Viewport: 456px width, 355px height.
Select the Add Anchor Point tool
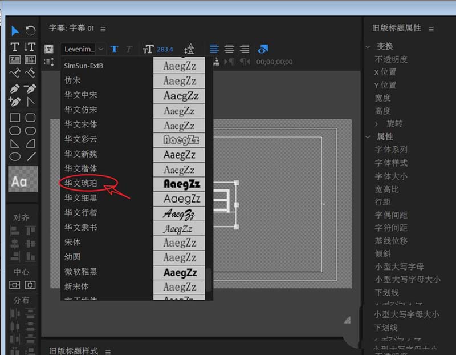[x=15, y=102]
